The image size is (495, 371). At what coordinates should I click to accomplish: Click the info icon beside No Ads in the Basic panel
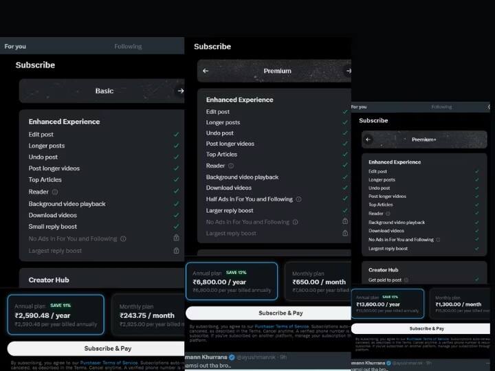[123, 239]
